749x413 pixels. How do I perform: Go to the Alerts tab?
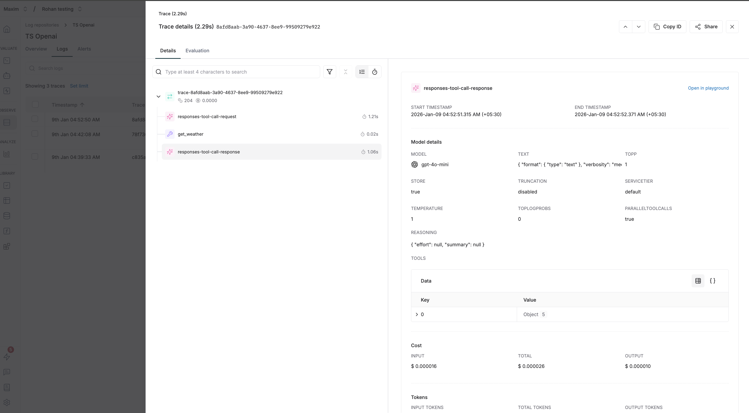pyautogui.click(x=84, y=49)
